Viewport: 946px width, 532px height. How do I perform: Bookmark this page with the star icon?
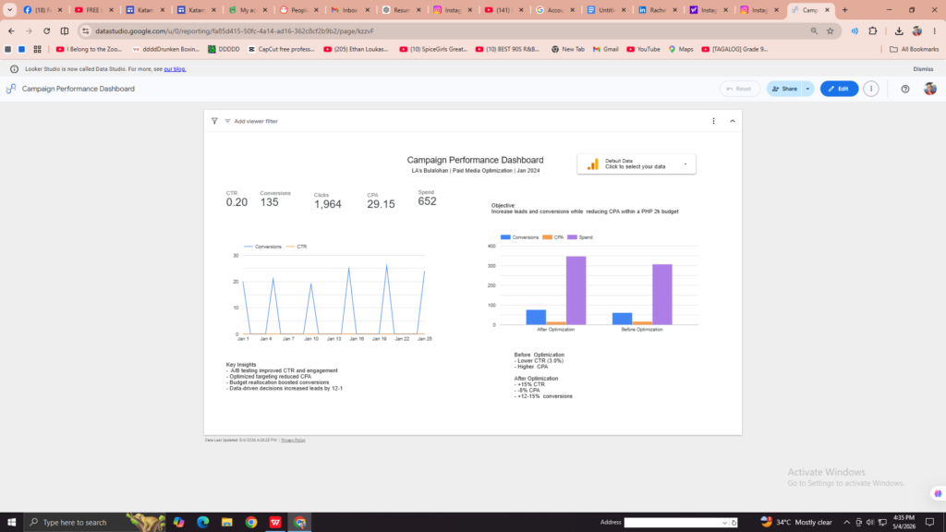(x=831, y=30)
